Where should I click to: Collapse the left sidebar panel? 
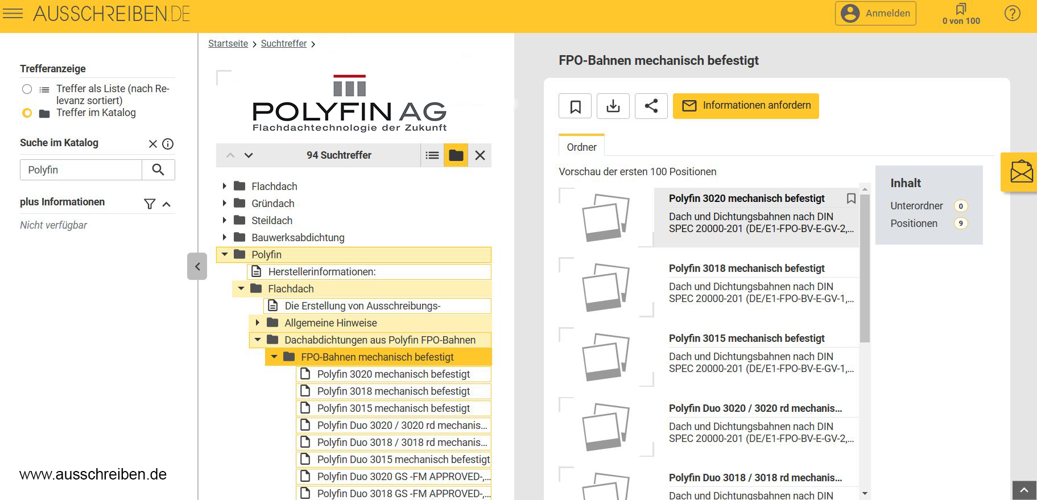pos(197,266)
